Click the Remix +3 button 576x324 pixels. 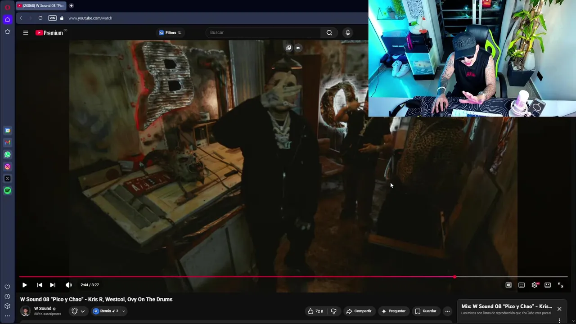click(x=106, y=311)
